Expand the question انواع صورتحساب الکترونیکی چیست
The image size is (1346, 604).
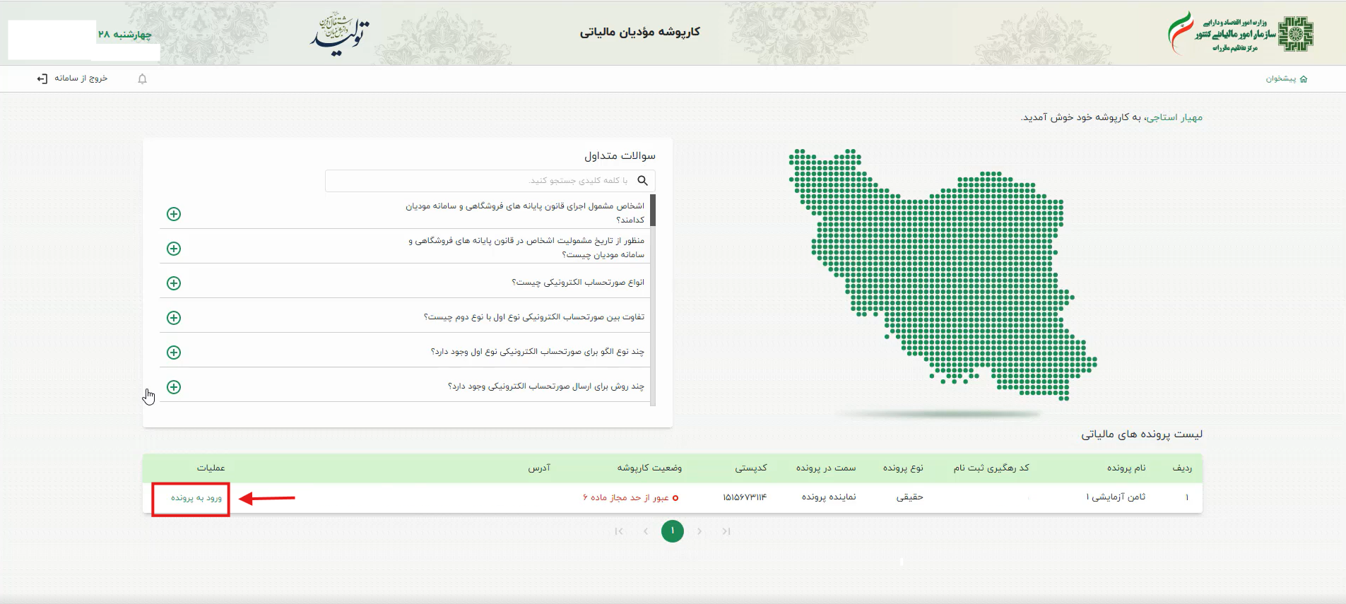click(174, 283)
